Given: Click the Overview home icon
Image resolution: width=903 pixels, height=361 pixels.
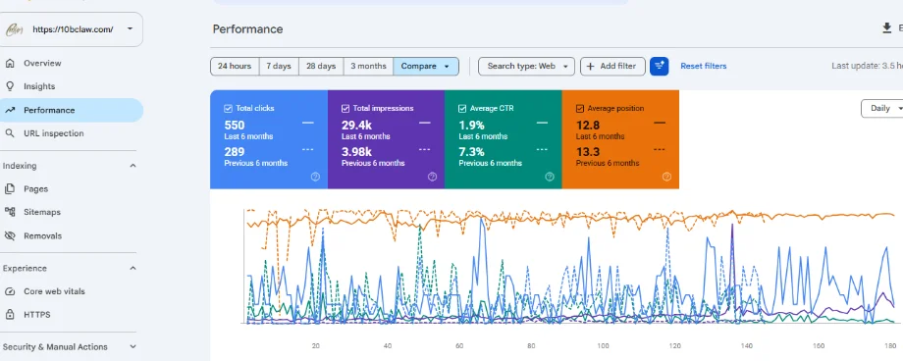Looking at the screenshot, I should (x=9, y=64).
